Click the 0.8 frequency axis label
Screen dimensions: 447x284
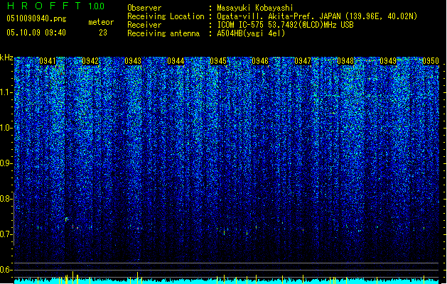click(x=6, y=199)
